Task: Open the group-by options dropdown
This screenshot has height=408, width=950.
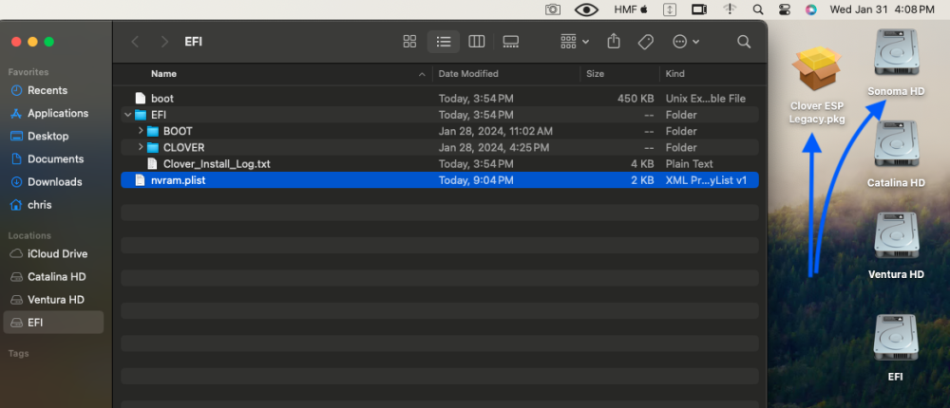Action: pos(575,42)
